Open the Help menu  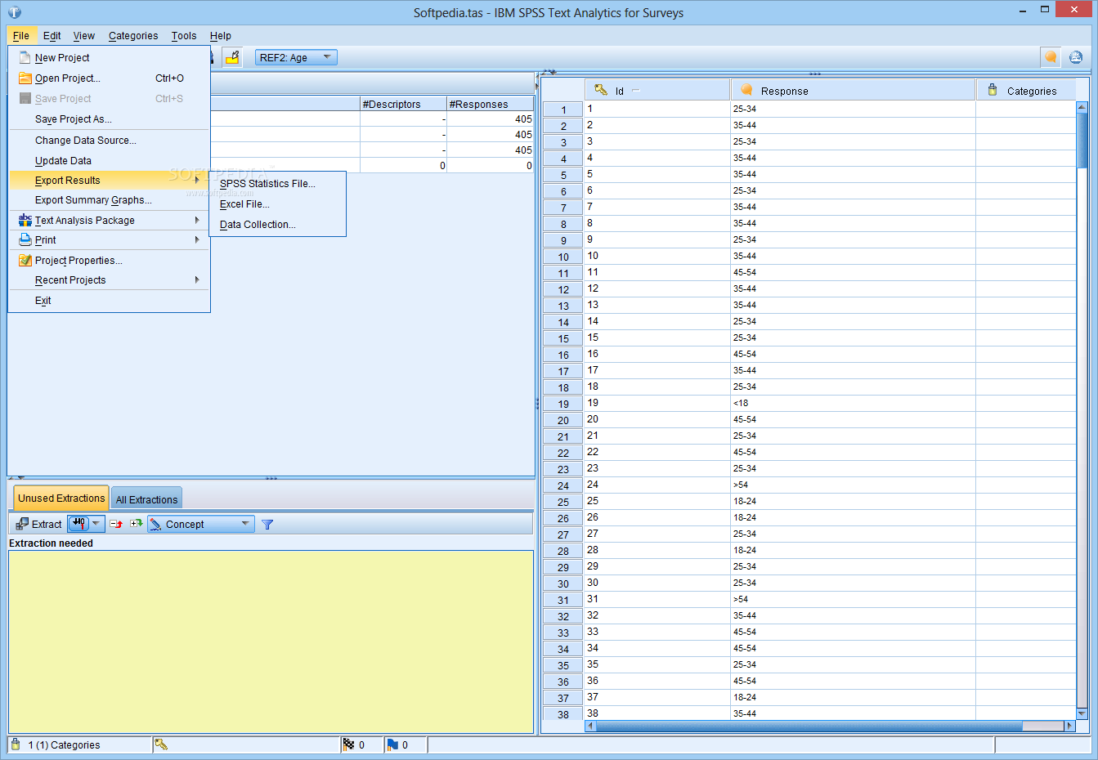coord(220,36)
